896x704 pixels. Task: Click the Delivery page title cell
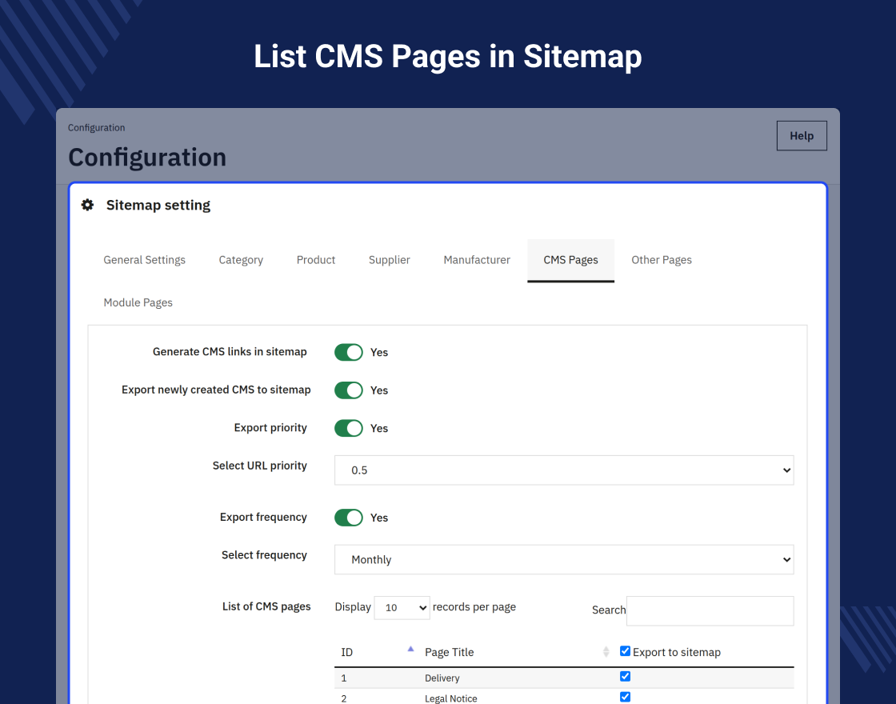[442, 678]
